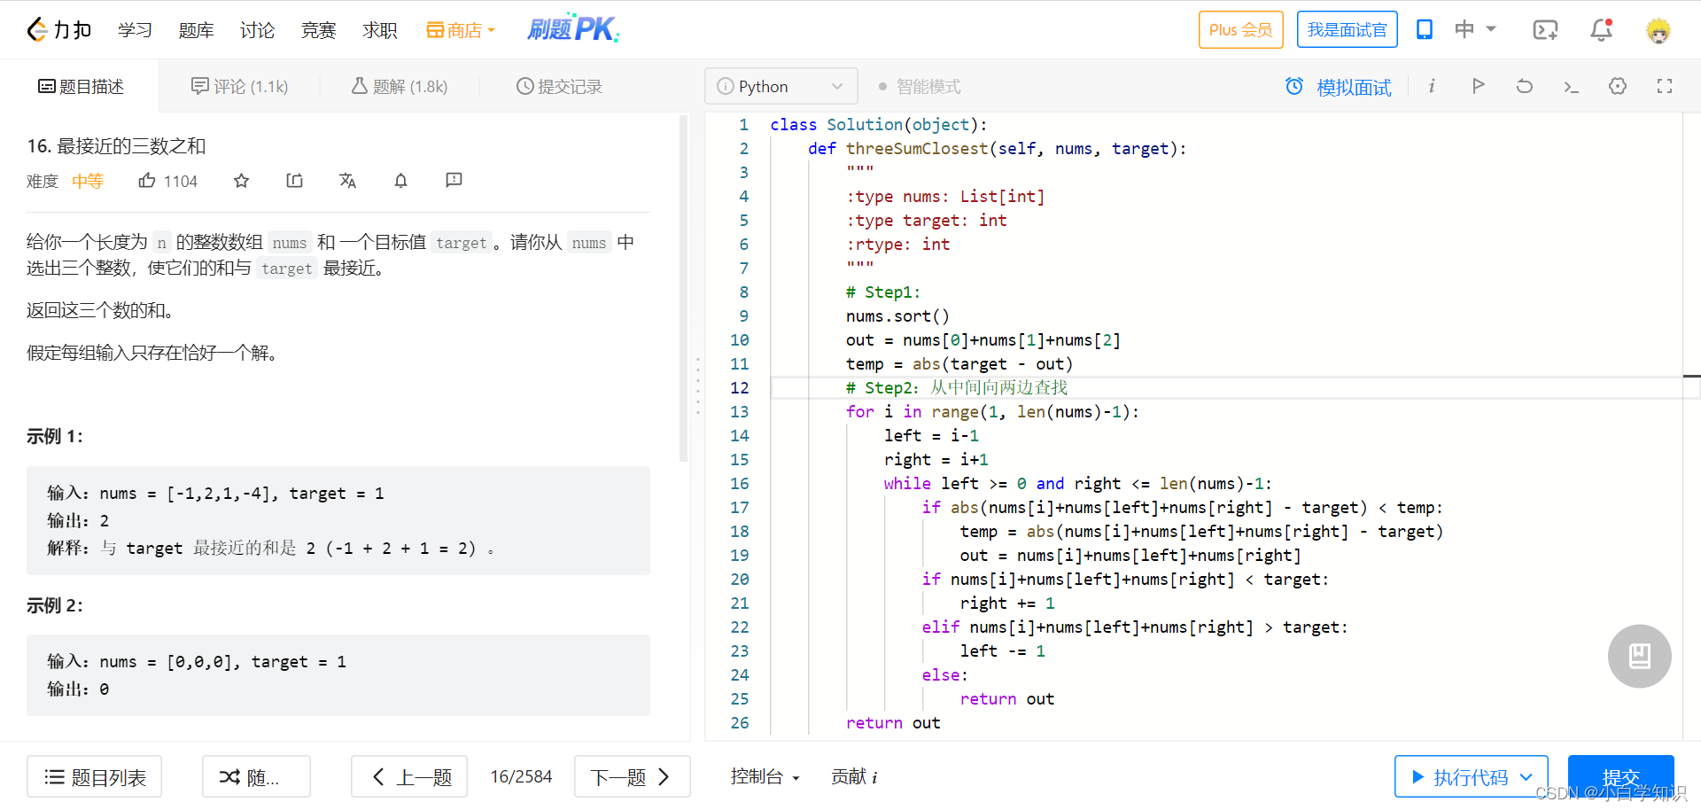Open 竞赛 in top navigation
The image size is (1701, 810).
(x=318, y=30)
